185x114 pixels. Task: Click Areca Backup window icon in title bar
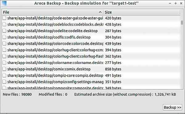click(x=4, y=3)
